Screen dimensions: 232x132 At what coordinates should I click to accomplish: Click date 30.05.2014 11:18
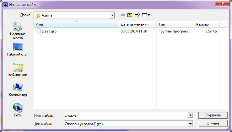click(134, 31)
